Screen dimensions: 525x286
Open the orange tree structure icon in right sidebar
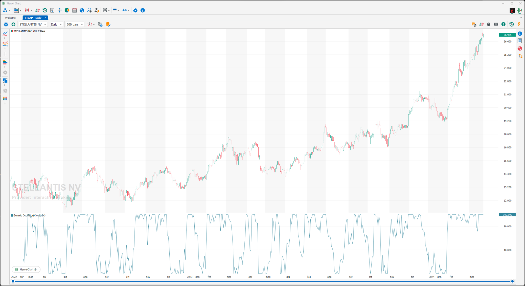(x=520, y=56)
